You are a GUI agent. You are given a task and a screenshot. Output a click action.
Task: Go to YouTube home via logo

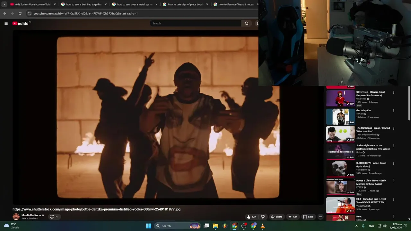(21, 23)
